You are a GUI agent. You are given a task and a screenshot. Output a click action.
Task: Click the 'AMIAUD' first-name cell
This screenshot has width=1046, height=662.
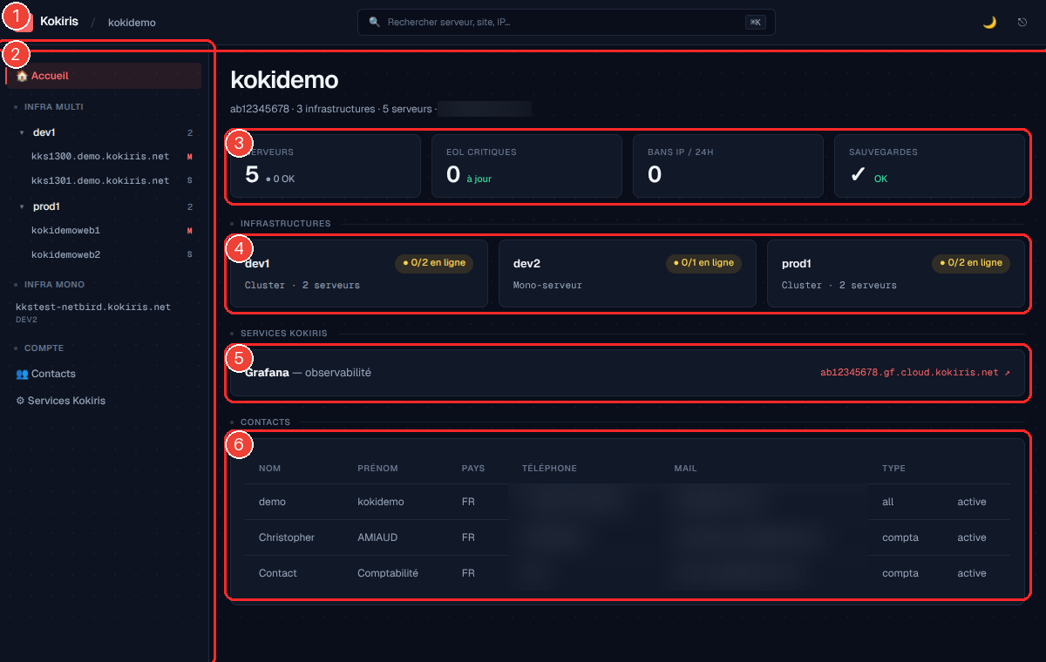[377, 537]
